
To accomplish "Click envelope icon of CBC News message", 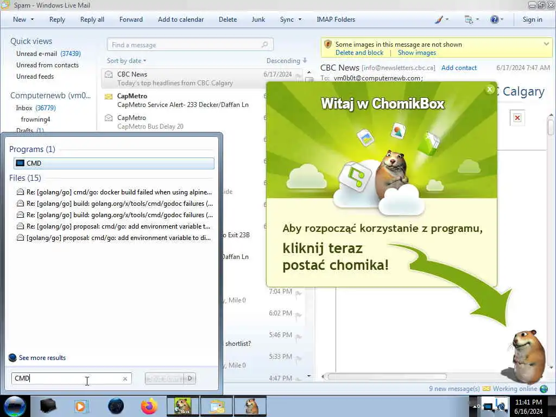I will [x=109, y=74].
